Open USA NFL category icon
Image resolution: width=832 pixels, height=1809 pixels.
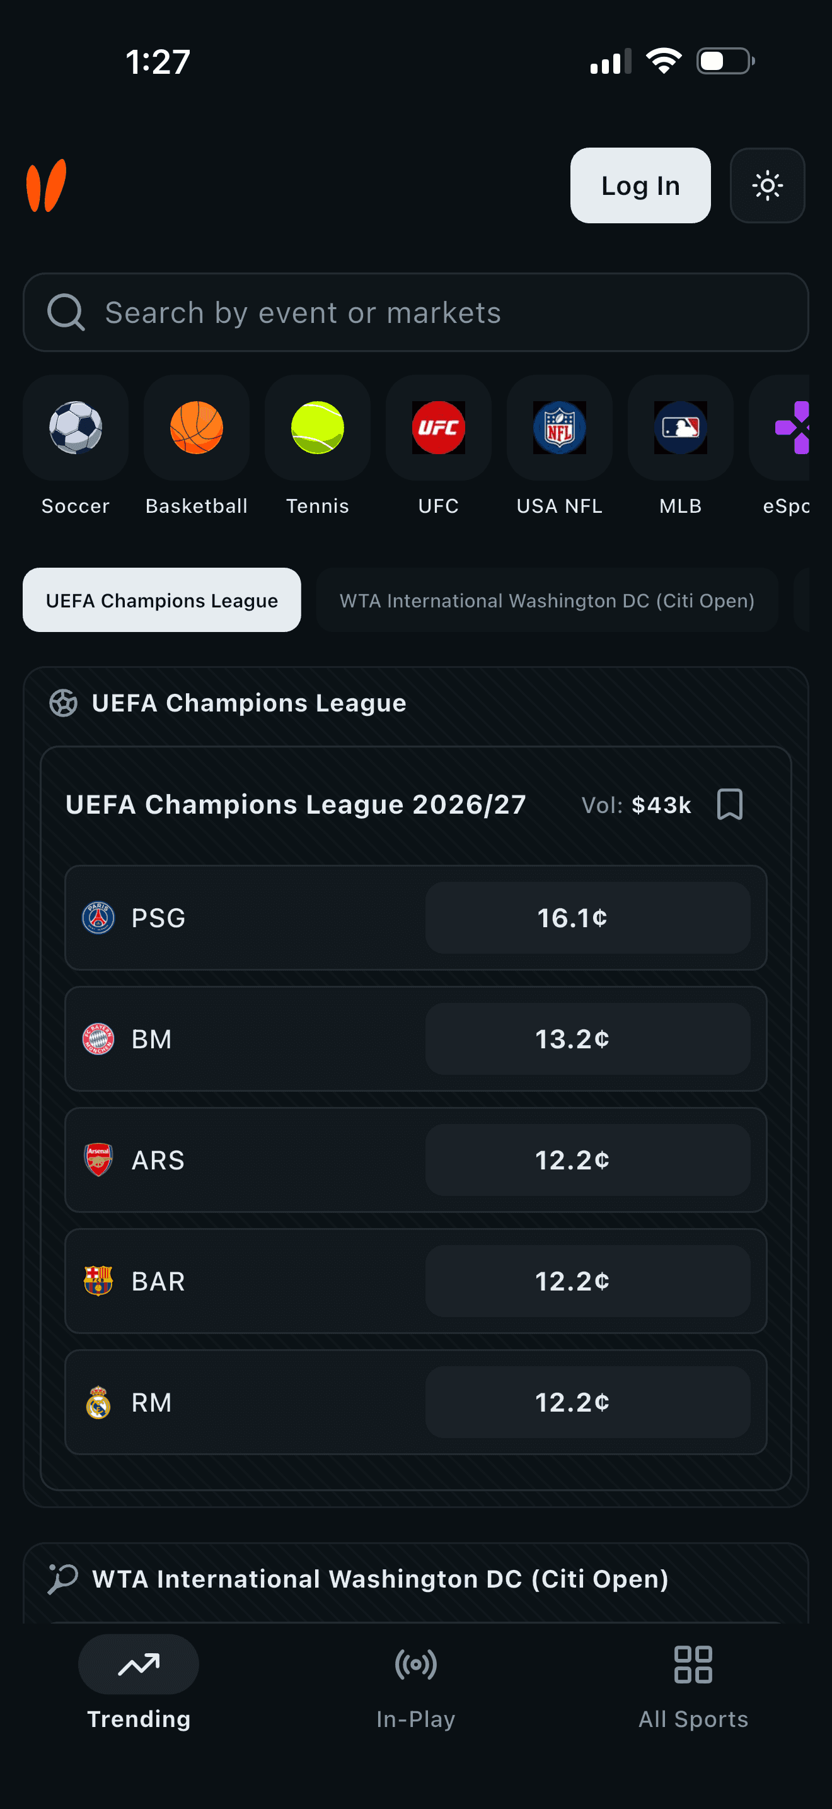click(x=559, y=427)
